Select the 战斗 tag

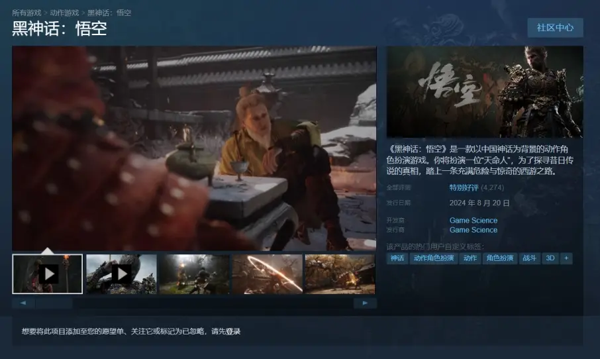coord(529,258)
